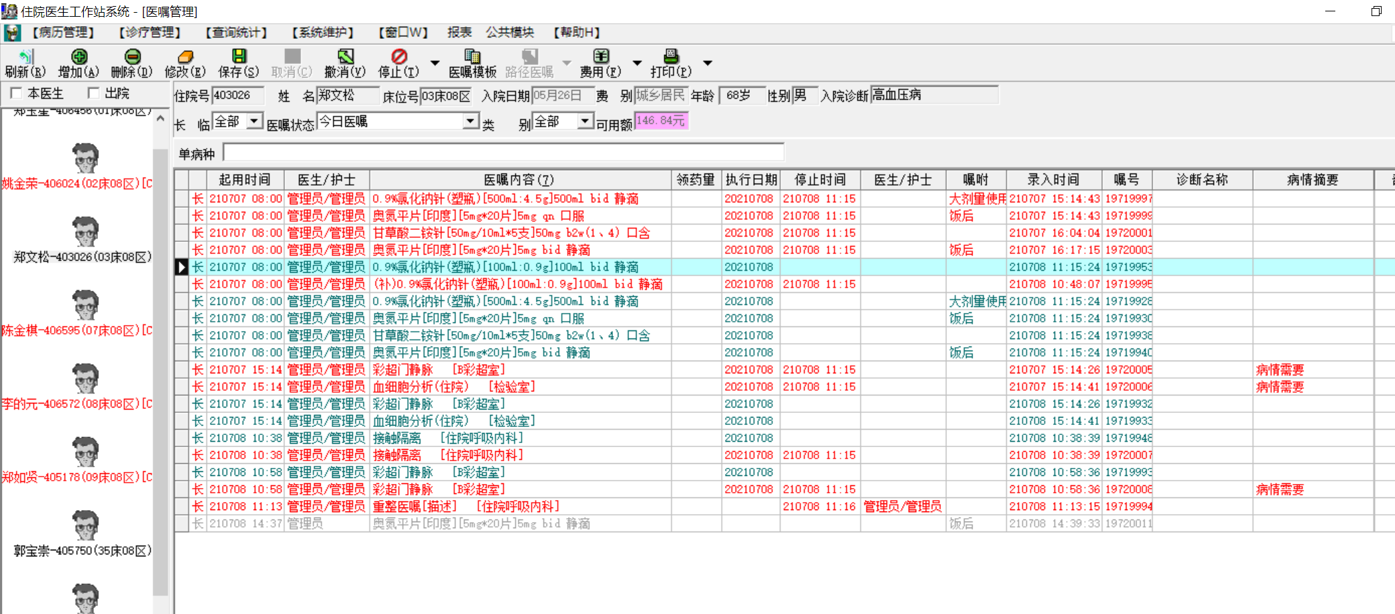Expand the arrow next to 打印(P)
Image resolution: width=1395 pixels, height=614 pixels.
coord(707,63)
